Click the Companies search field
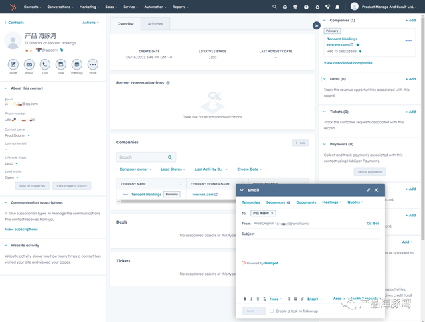 pyautogui.click(x=146, y=157)
